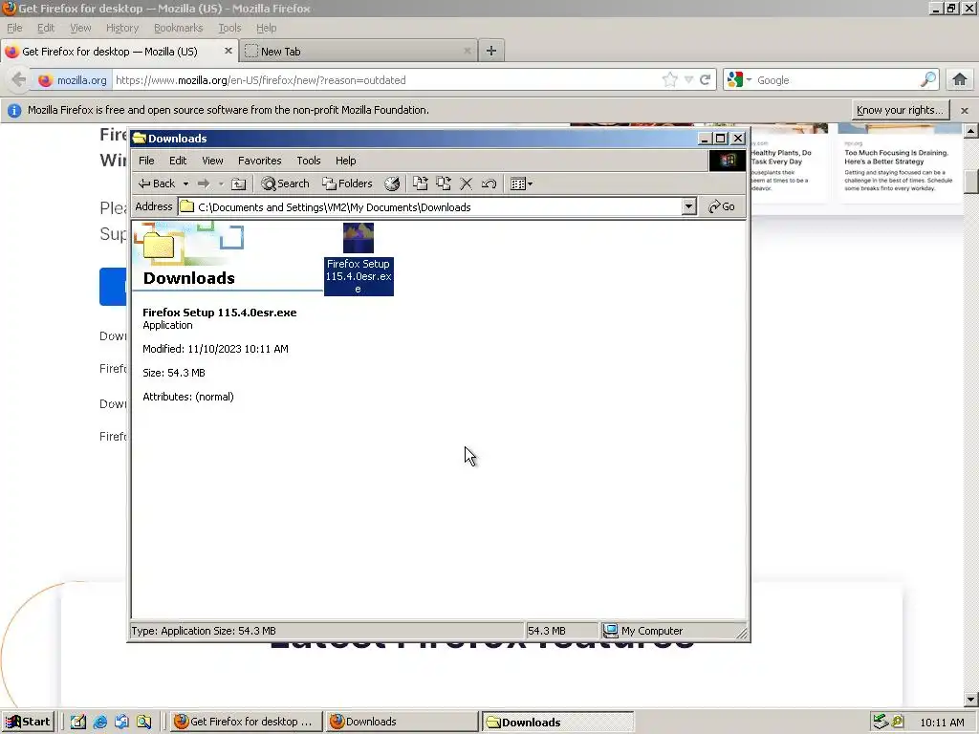
Task: Click the Go button beside the address bar
Action: [722, 206]
